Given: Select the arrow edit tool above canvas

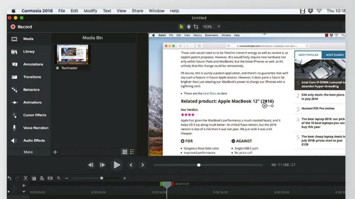Looking at the screenshot, I should 181,27.
